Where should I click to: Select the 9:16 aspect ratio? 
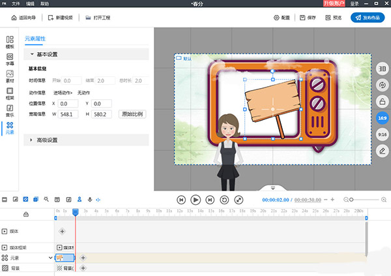[x=383, y=134]
